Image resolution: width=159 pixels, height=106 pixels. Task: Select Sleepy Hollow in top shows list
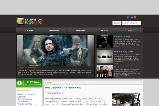pyautogui.click(x=25, y=99)
